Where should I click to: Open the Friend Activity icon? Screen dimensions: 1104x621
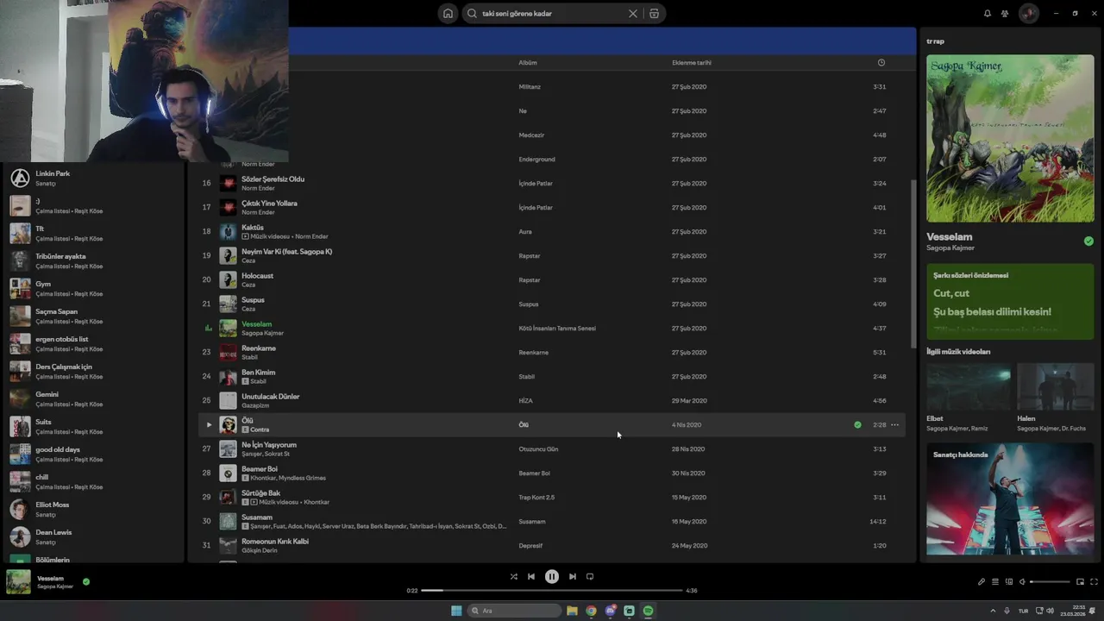1005,14
